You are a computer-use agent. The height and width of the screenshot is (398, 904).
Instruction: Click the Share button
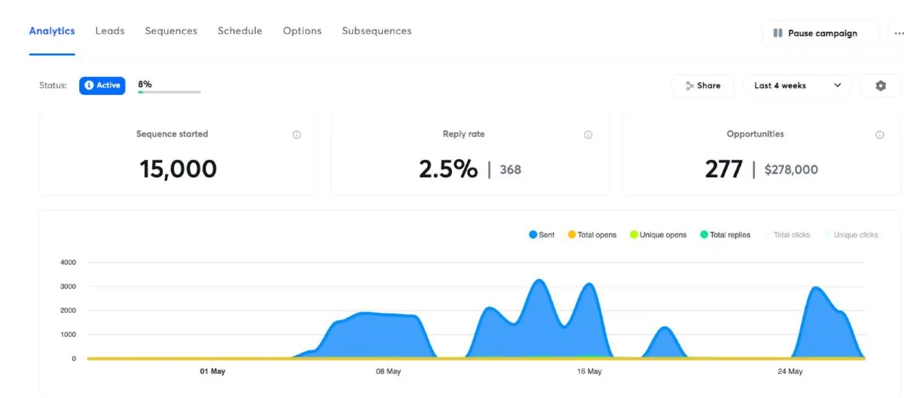click(x=703, y=86)
